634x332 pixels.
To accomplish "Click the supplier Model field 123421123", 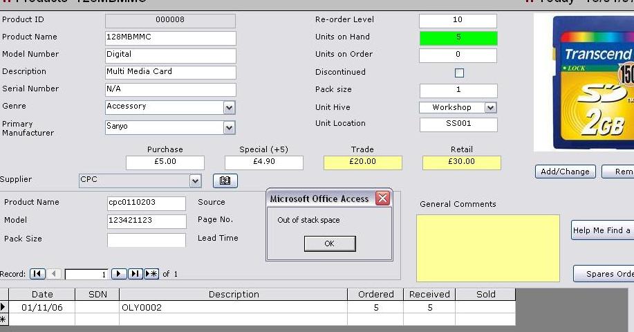I will click(x=147, y=221).
